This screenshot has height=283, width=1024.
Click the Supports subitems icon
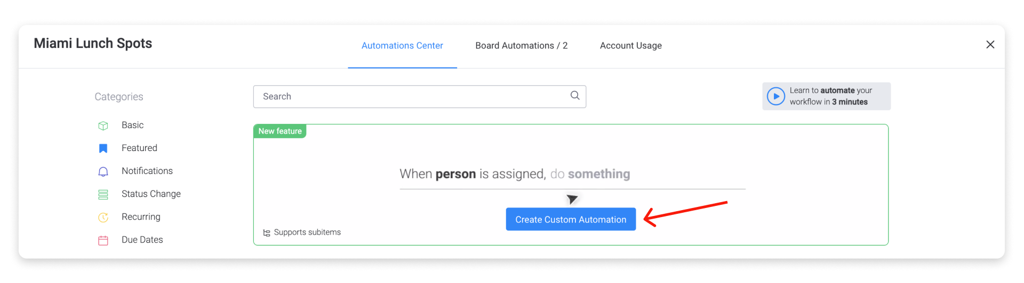[267, 232]
